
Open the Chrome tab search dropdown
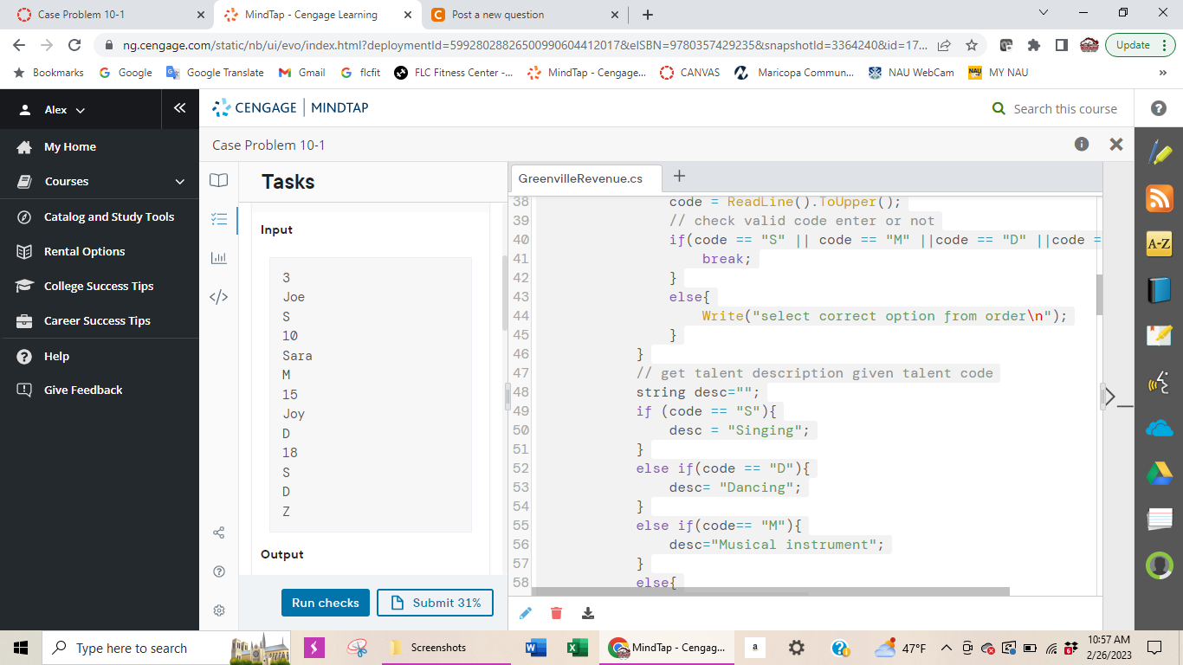(1043, 13)
